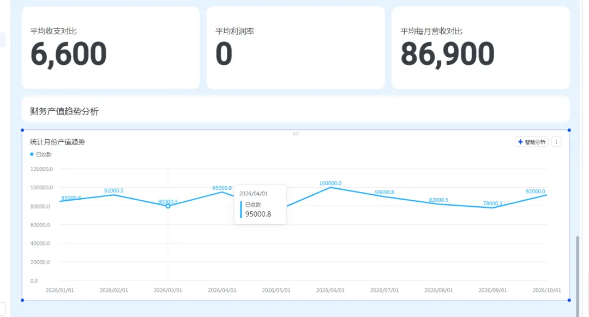This screenshot has width=589, height=317.
Task: Click the tooltip value 95000.8
Action: (258, 214)
